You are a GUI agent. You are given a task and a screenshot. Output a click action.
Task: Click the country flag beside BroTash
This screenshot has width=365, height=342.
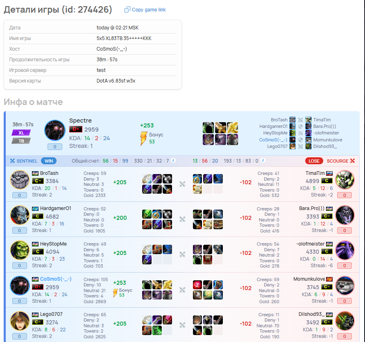(x=35, y=173)
